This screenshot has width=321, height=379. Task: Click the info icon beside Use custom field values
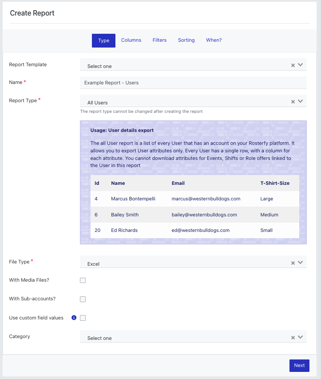coord(74,318)
